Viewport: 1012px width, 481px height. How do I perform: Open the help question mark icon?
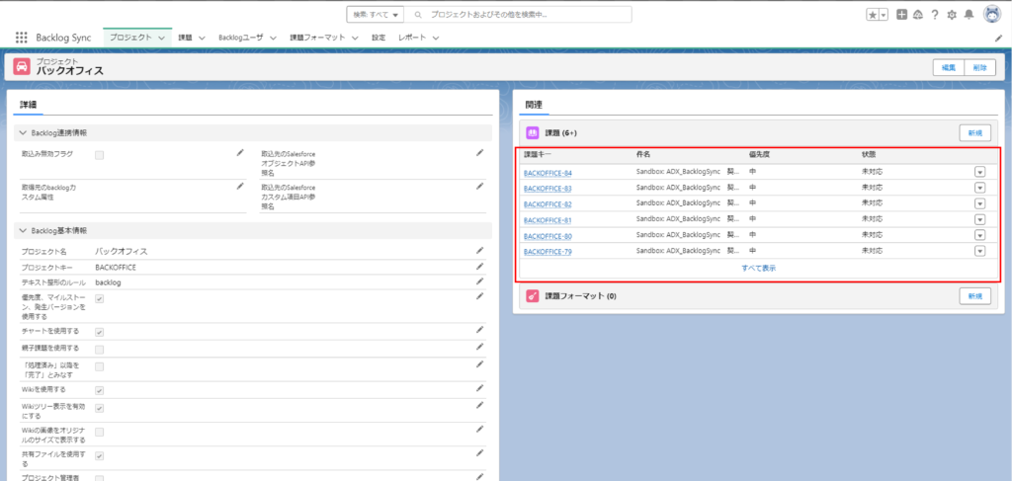[x=935, y=14]
